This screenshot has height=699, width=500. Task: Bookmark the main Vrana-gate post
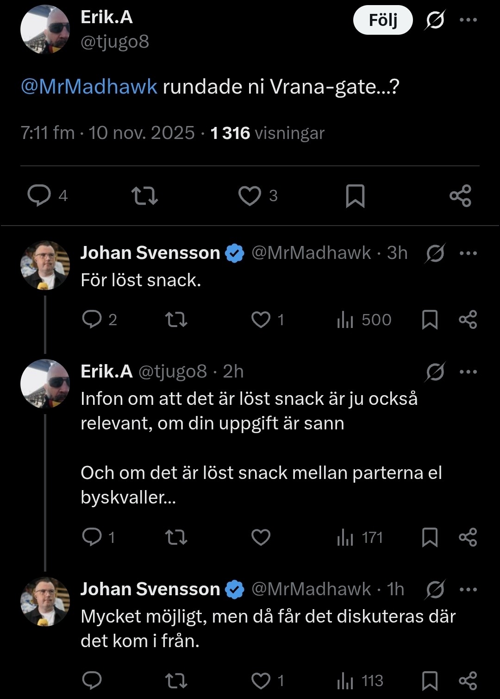point(355,195)
